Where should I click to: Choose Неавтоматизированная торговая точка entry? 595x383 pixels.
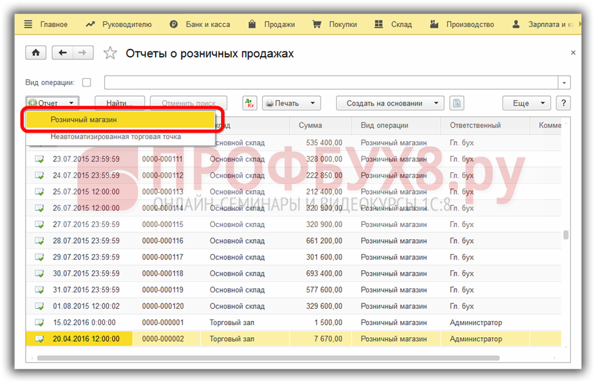coord(120,136)
